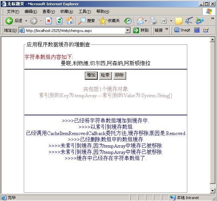The image size is (217, 201).
Task: Click the IE title bar icon
Action: tap(3, 4)
